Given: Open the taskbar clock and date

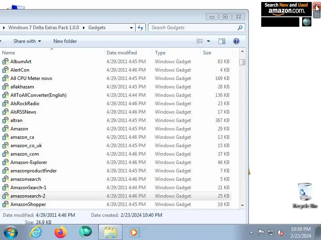Looking at the screenshot, I should coord(301,232).
